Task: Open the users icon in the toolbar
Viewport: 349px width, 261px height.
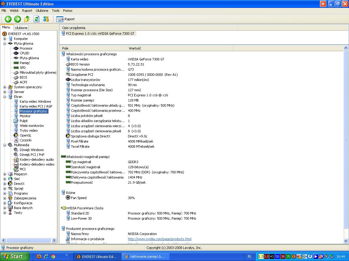Action: (46, 19)
